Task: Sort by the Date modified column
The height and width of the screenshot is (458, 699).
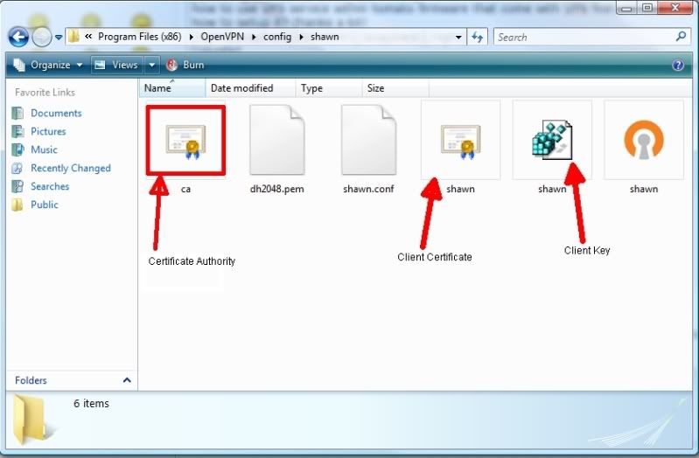Action: pyautogui.click(x=250, y=88)
